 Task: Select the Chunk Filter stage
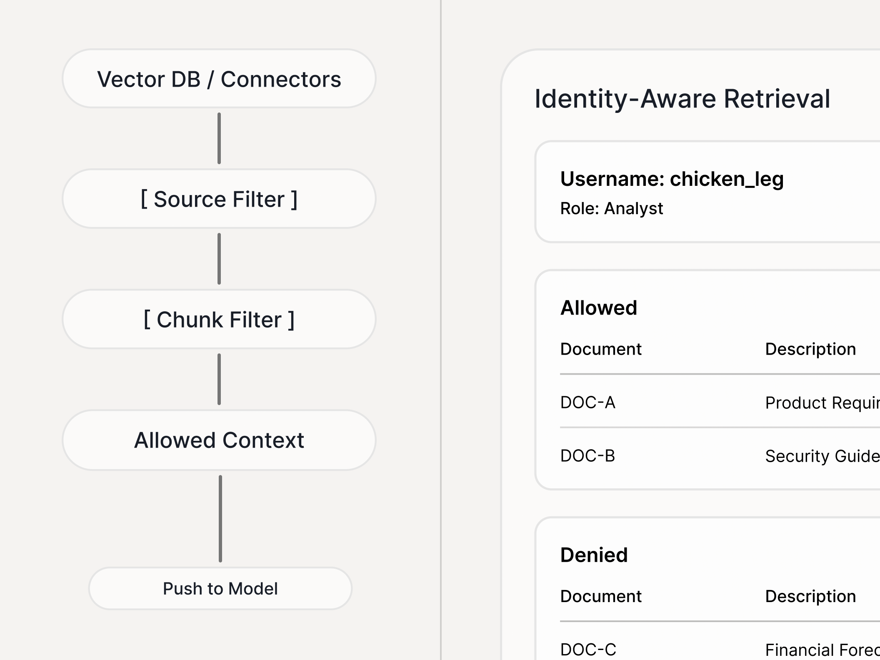click(219, 320)
